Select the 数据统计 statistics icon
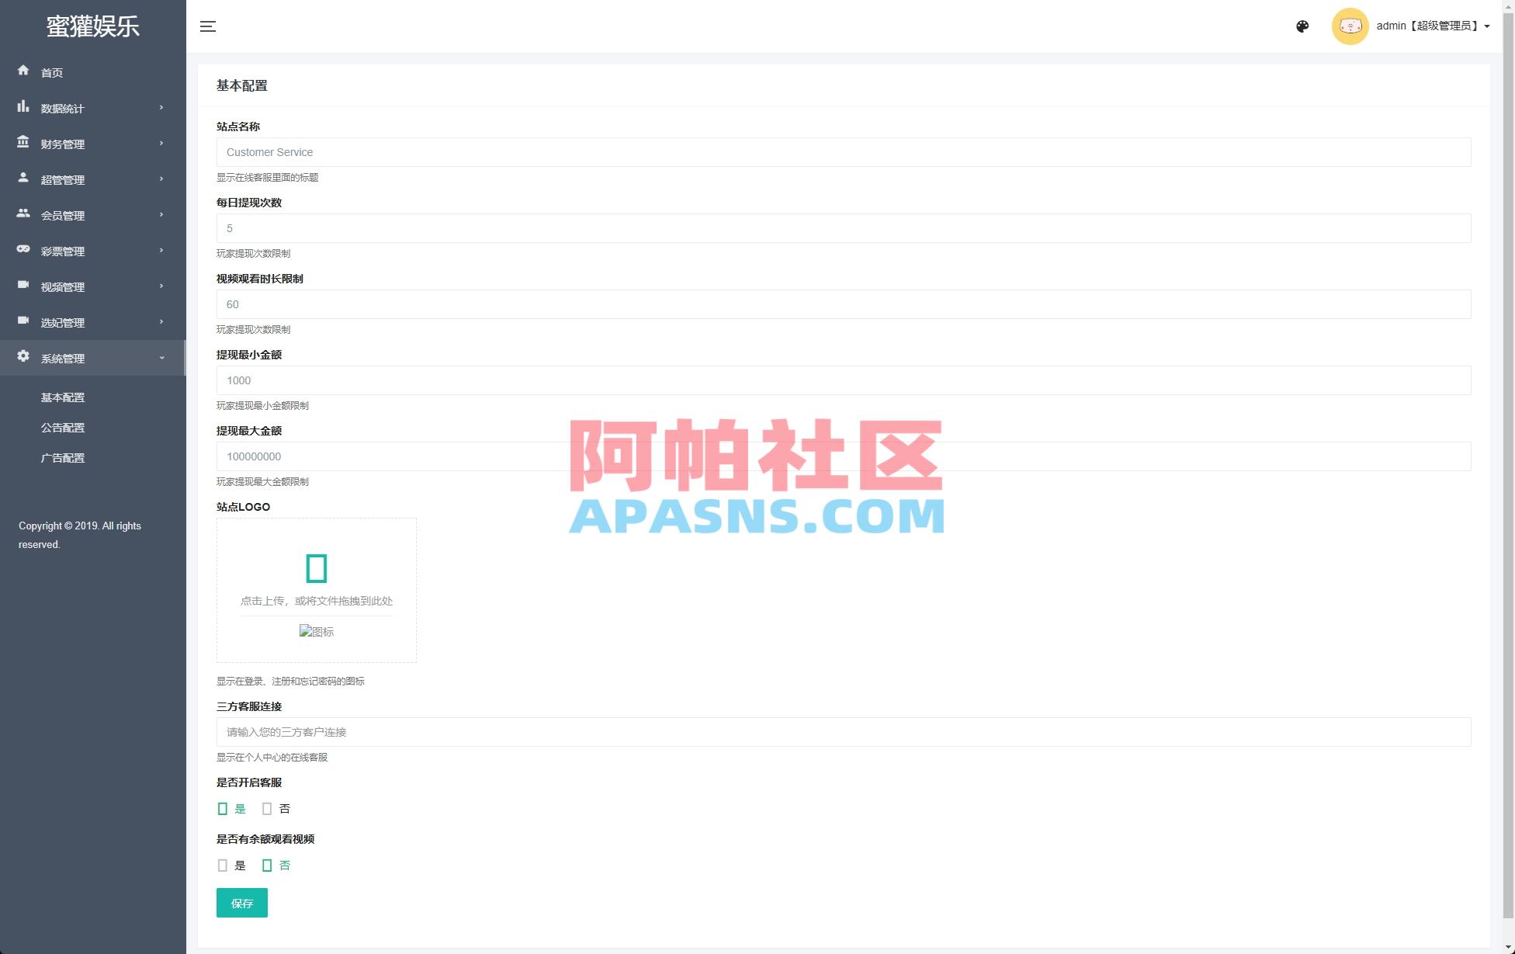Screen dimensions: 1515x954 23,107
